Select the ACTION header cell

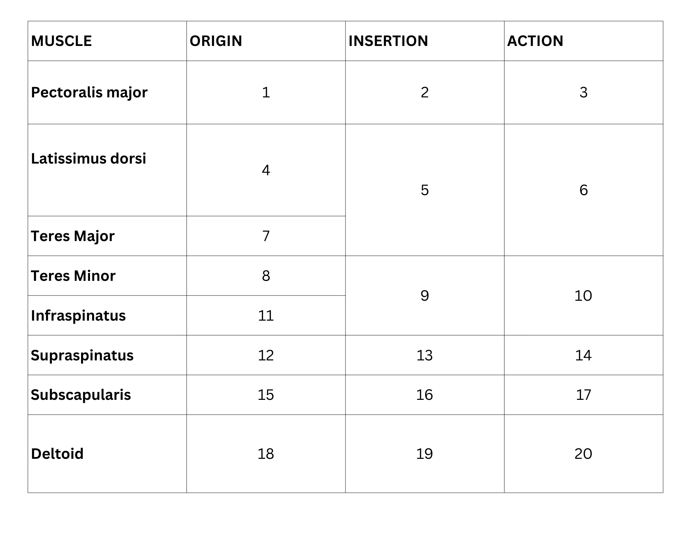coord(535,41)
